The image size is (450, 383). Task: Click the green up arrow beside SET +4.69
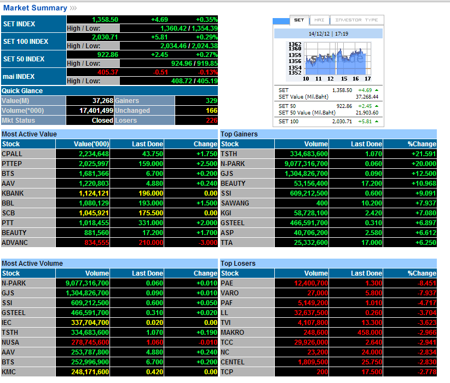click(377, 90)
